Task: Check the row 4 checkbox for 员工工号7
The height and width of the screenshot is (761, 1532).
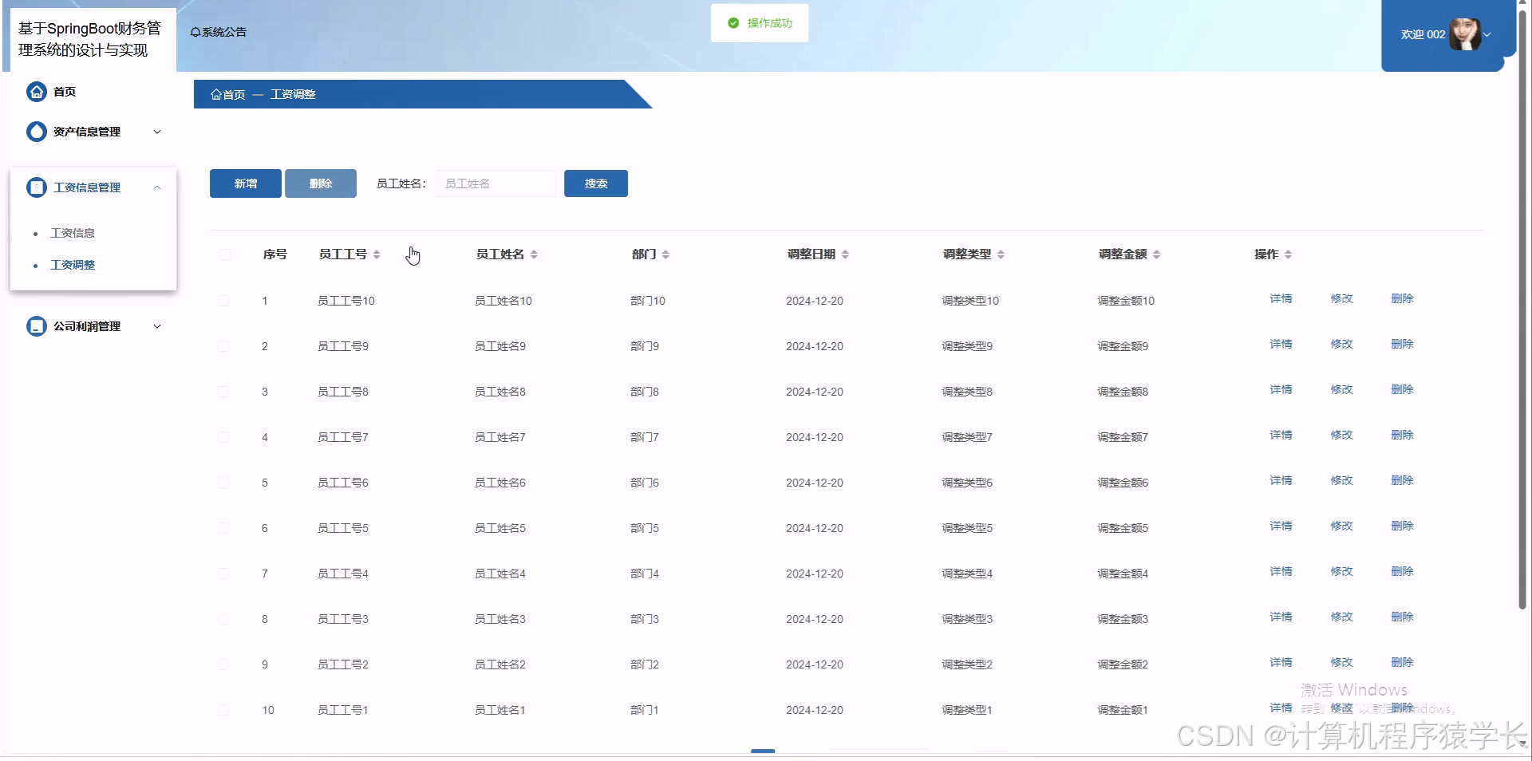Action: (x=223, y=437)
